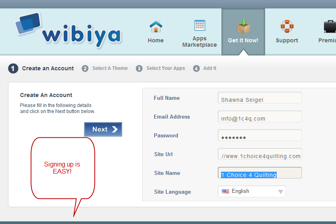Click the 'Full Name' label text
This screenshot has height=224, width=336.
(x=167, y=98)
